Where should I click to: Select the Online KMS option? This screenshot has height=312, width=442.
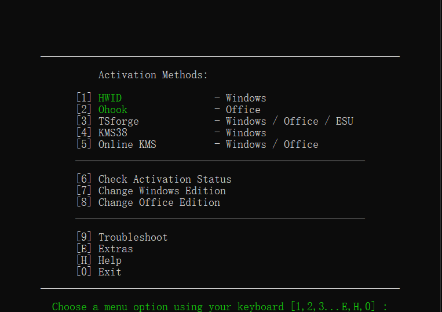pyautogui.click(x=127, y=144)
